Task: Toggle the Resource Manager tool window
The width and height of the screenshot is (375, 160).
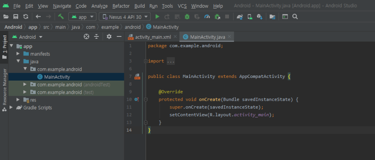Action: 5,90
